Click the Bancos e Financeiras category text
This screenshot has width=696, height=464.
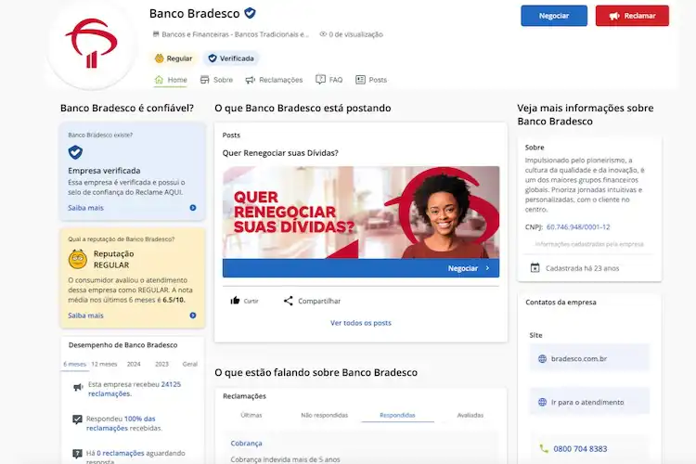point(236,34)
